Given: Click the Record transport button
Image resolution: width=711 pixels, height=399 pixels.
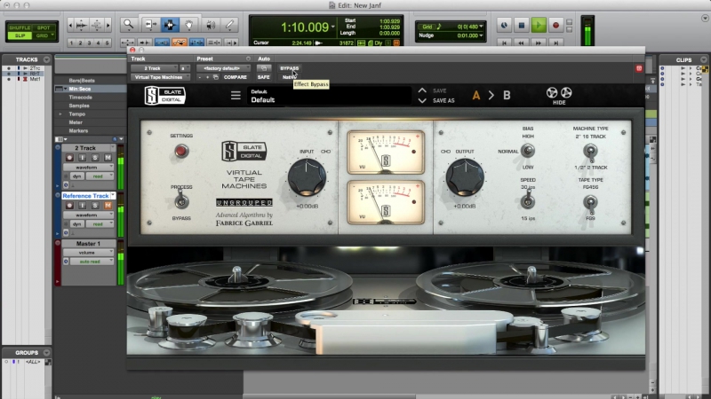Looking at the screenshot, I should tap(556, 26).
